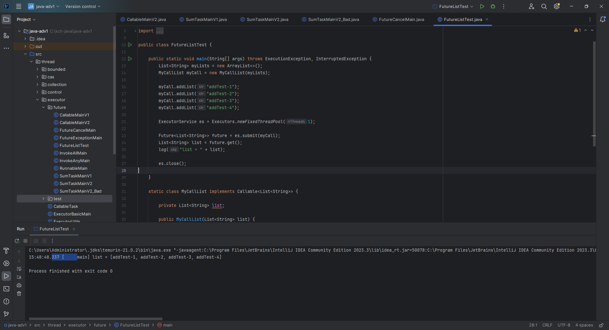Open the Git version control tool window
This screenshot has height=330, width=609.
6,314
